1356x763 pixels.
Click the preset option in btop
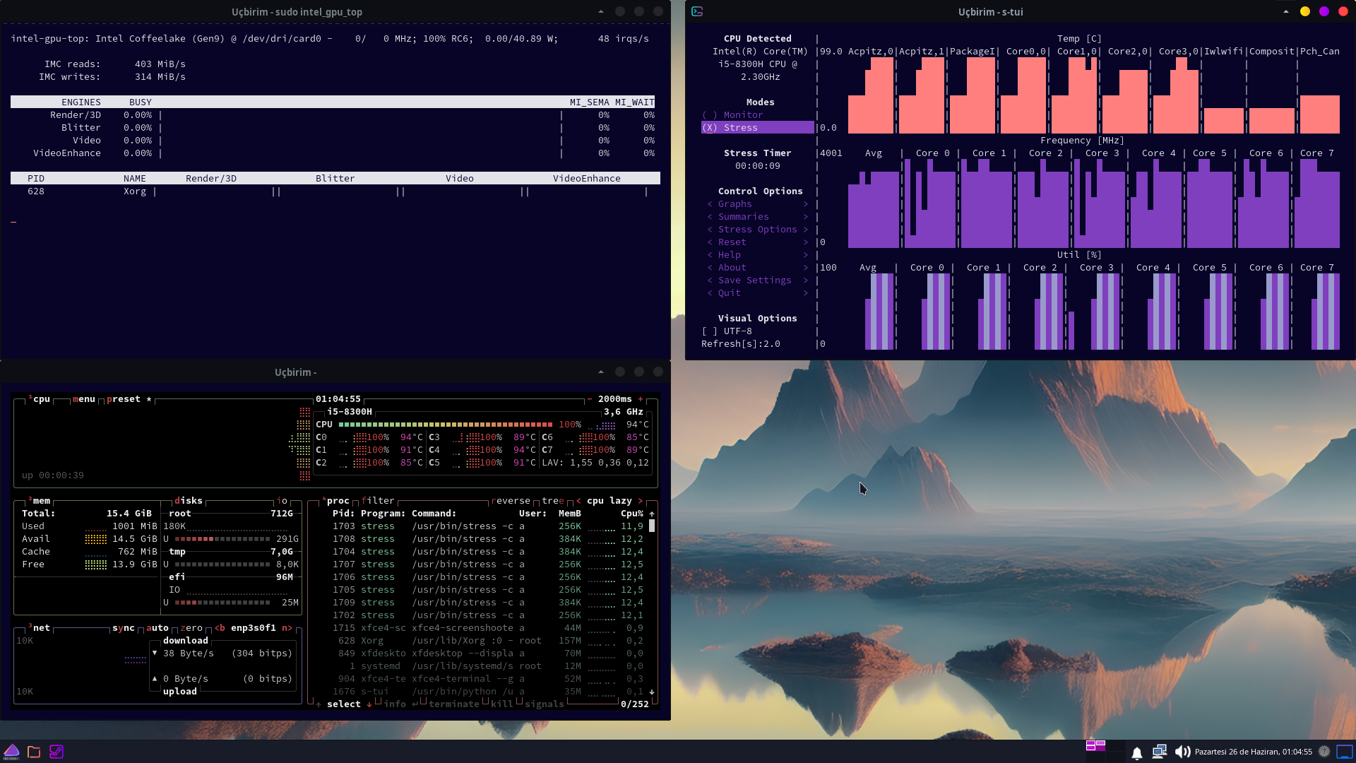[124, 399]
